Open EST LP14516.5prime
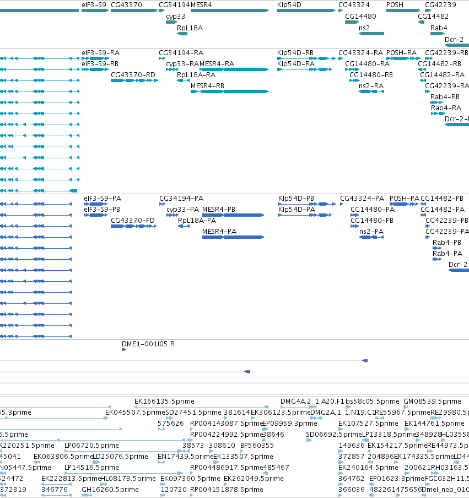Screen dimensions: 469x498 pos(123,473)
